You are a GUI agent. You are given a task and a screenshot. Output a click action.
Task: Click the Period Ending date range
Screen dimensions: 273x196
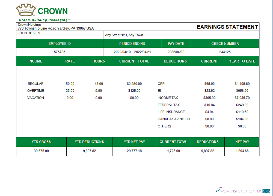[132, 52]
